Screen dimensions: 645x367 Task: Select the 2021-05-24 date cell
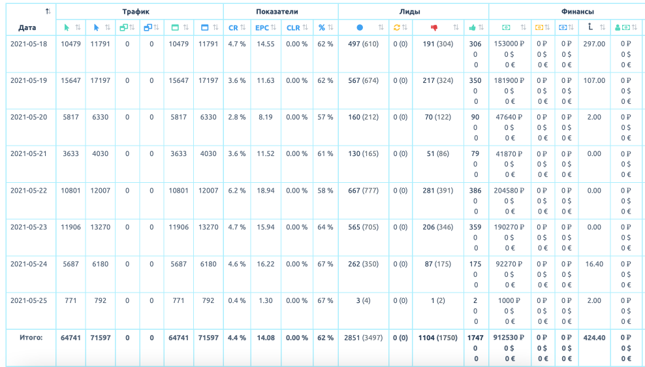29,264
